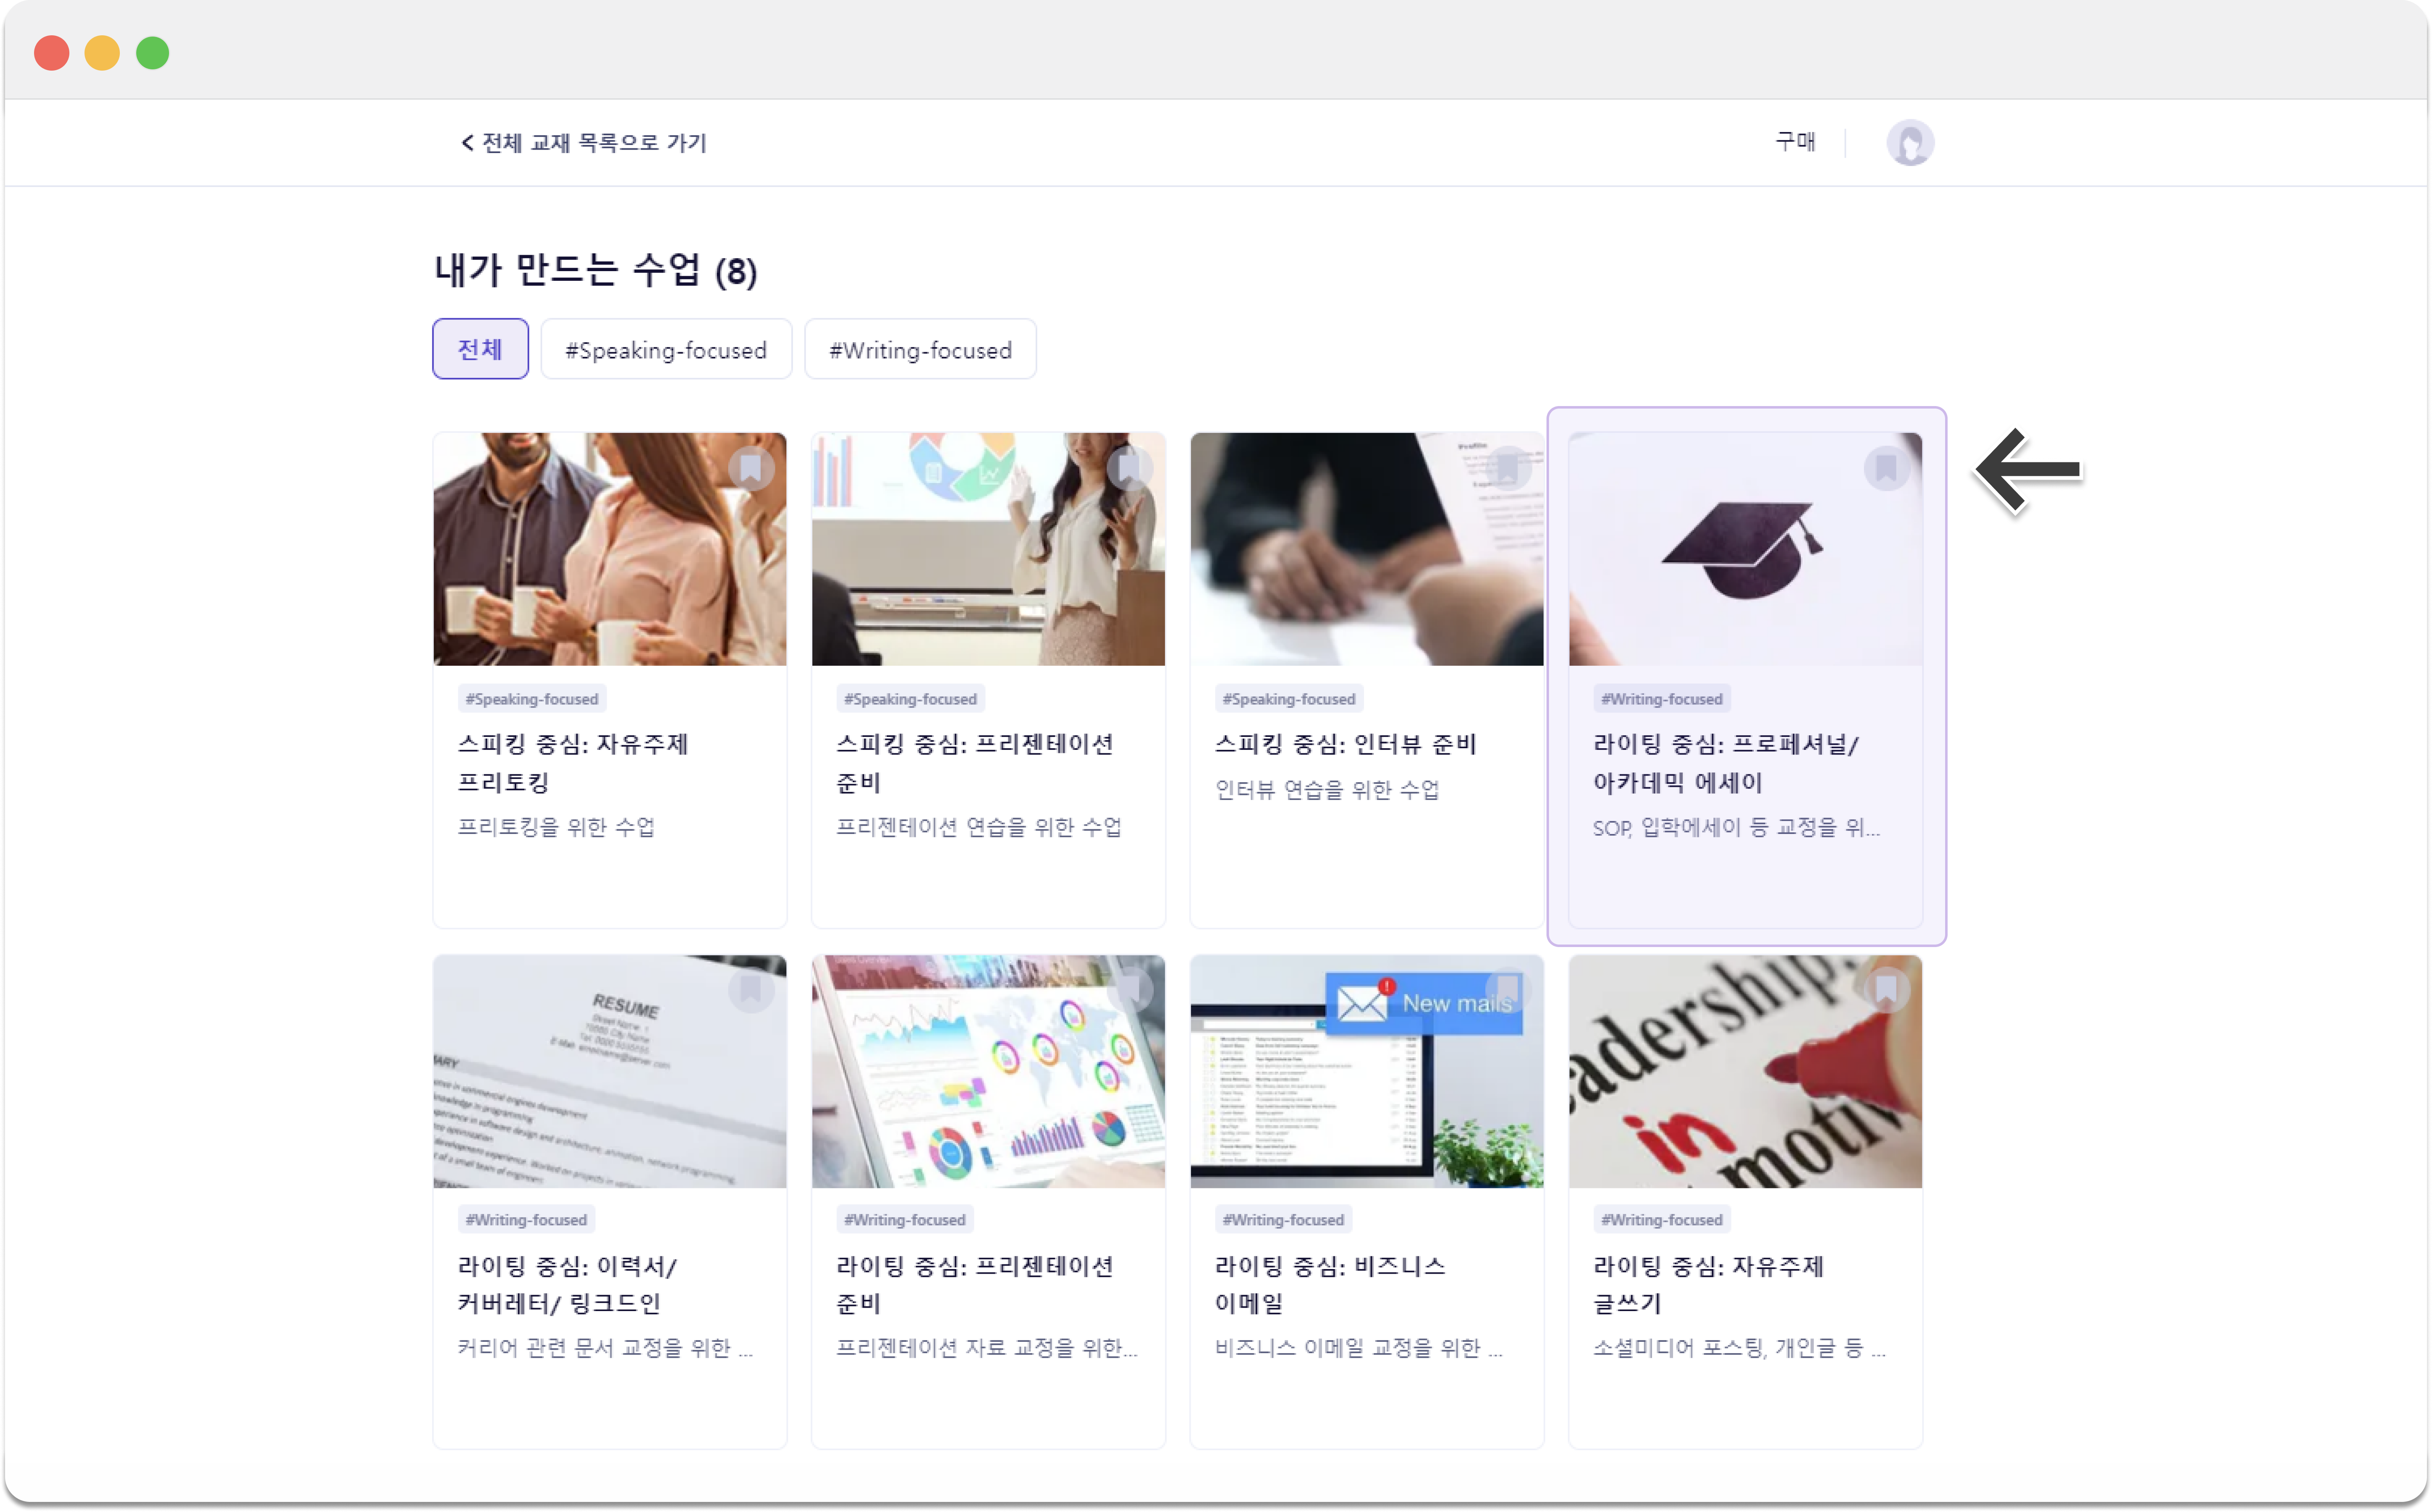Image resolution: width=2432 pixels, height=1512 pixels.
Task: Click title 스피킹 중심: 자유주제 프리토킹
Action: [x=573, y=763]
